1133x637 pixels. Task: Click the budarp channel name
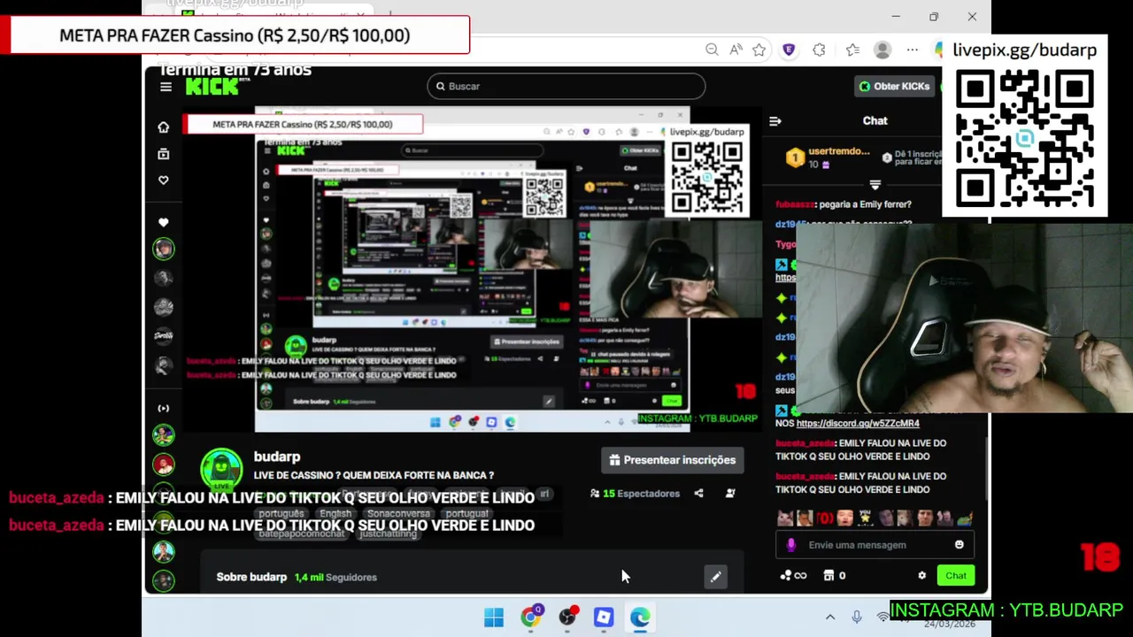coord(277,457)
